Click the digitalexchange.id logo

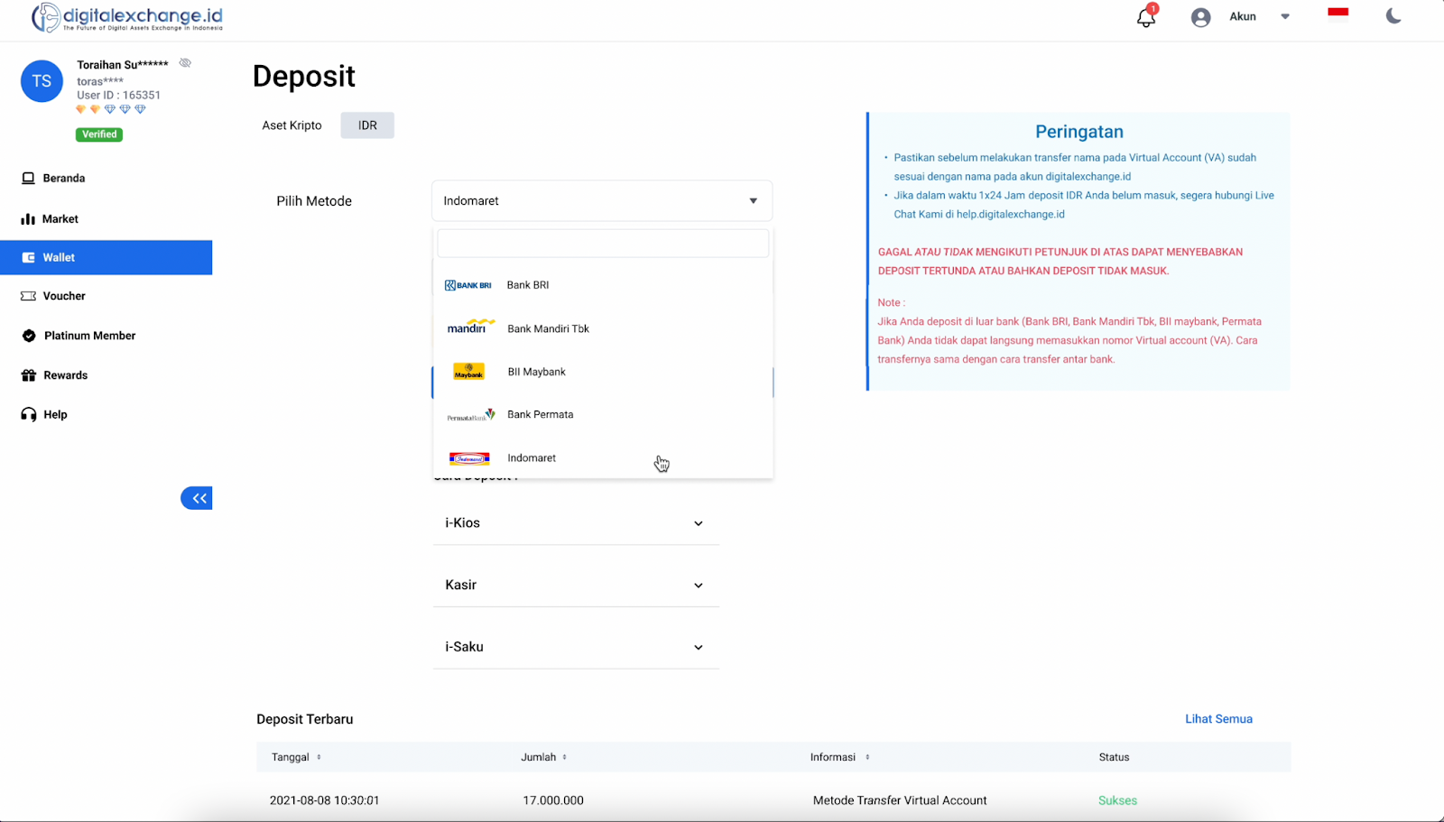[127, 17]
